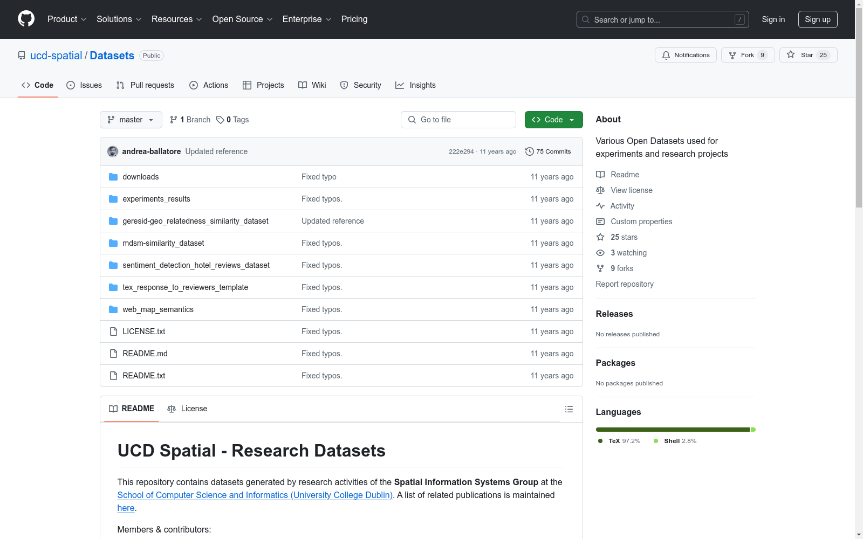863x539 pixels.
Task: Open the Insights tab
Action: pyautogui.click(x=415, y=85)
